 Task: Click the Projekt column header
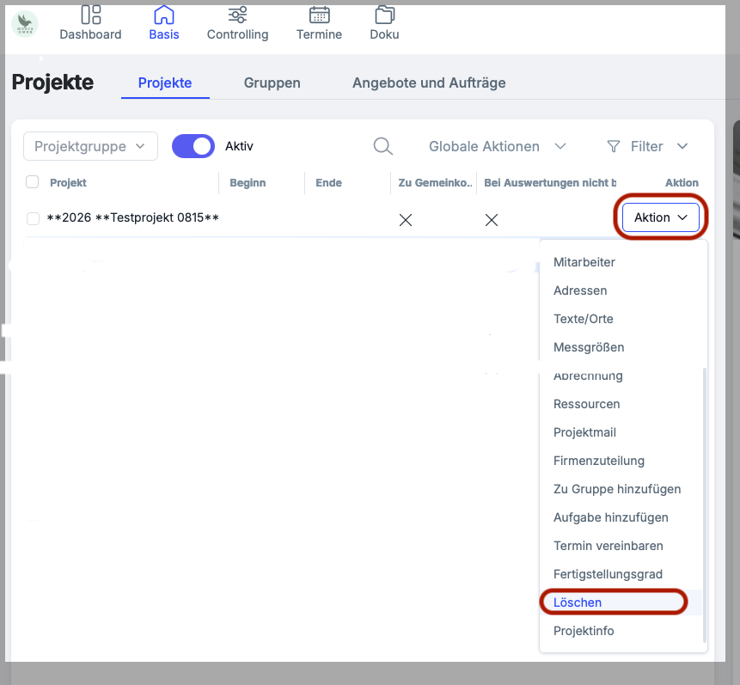[68, 182]
